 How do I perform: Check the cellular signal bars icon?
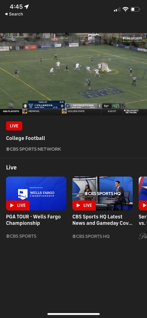coord(117,10)
